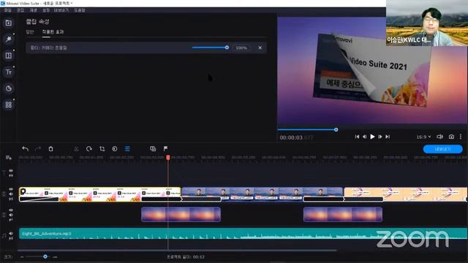Viewport: 468px width, 263px height.
Task: Step back one frame in player
Action: click(x=364, y=137)
